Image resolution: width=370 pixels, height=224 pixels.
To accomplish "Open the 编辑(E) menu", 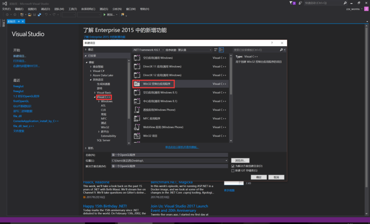I will click(19, 9).
